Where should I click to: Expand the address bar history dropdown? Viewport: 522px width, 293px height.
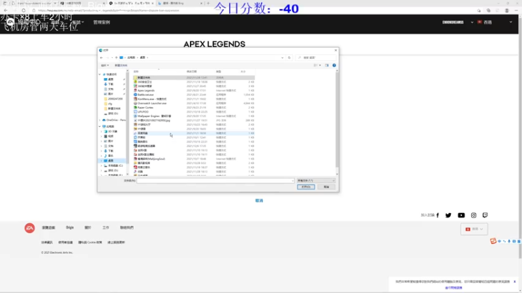(x=283, y=57)
